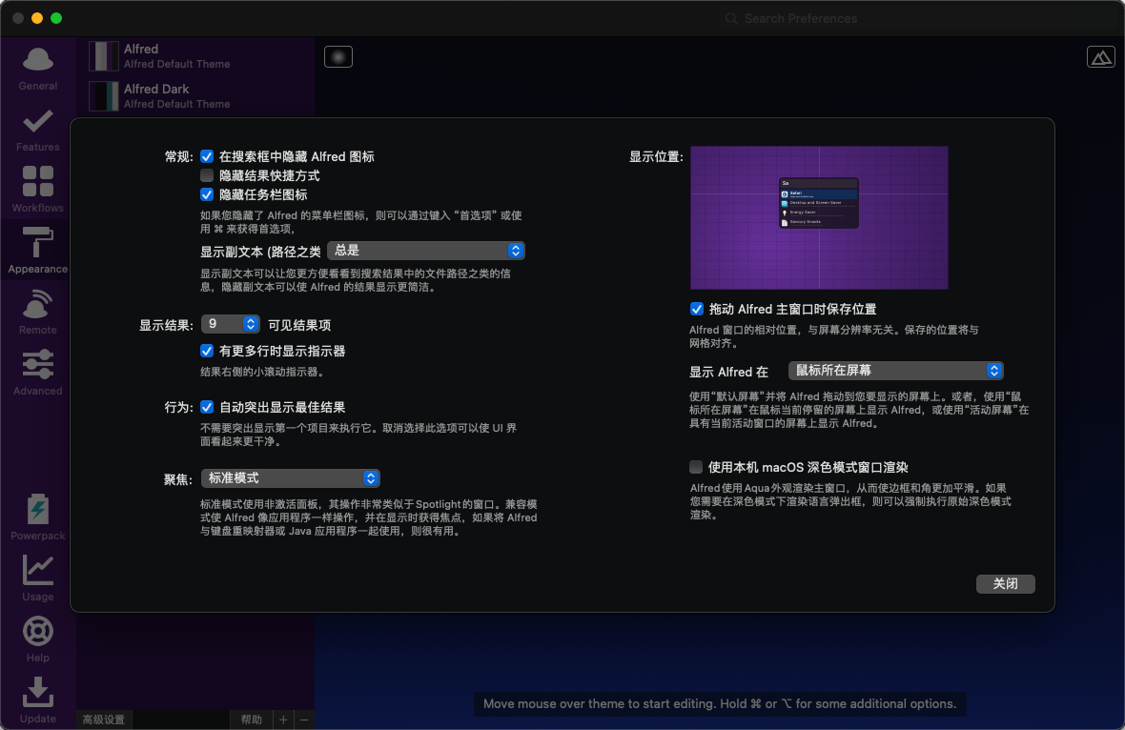Toggle 隐藏任务栏图标 checkbox
Screen dimensions: 1125x730
coord(207,195)
